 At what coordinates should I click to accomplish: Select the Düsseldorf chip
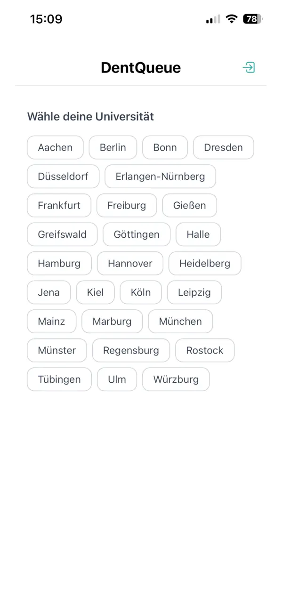pos(63,177)
